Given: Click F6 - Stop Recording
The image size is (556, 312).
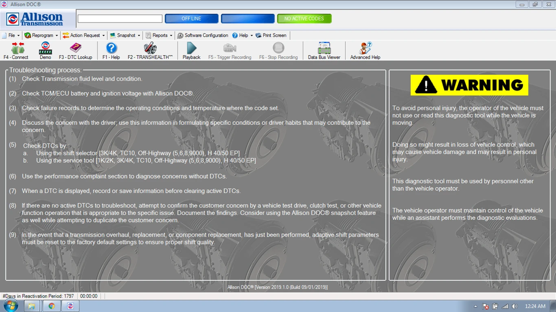Looking at the screenshot, I should [x=278, y=50].
